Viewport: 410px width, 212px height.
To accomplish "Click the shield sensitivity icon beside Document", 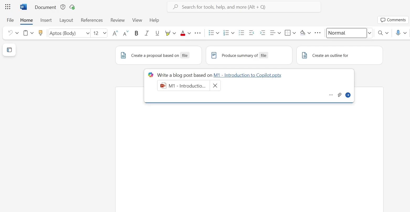I will (x=63, y=7).
